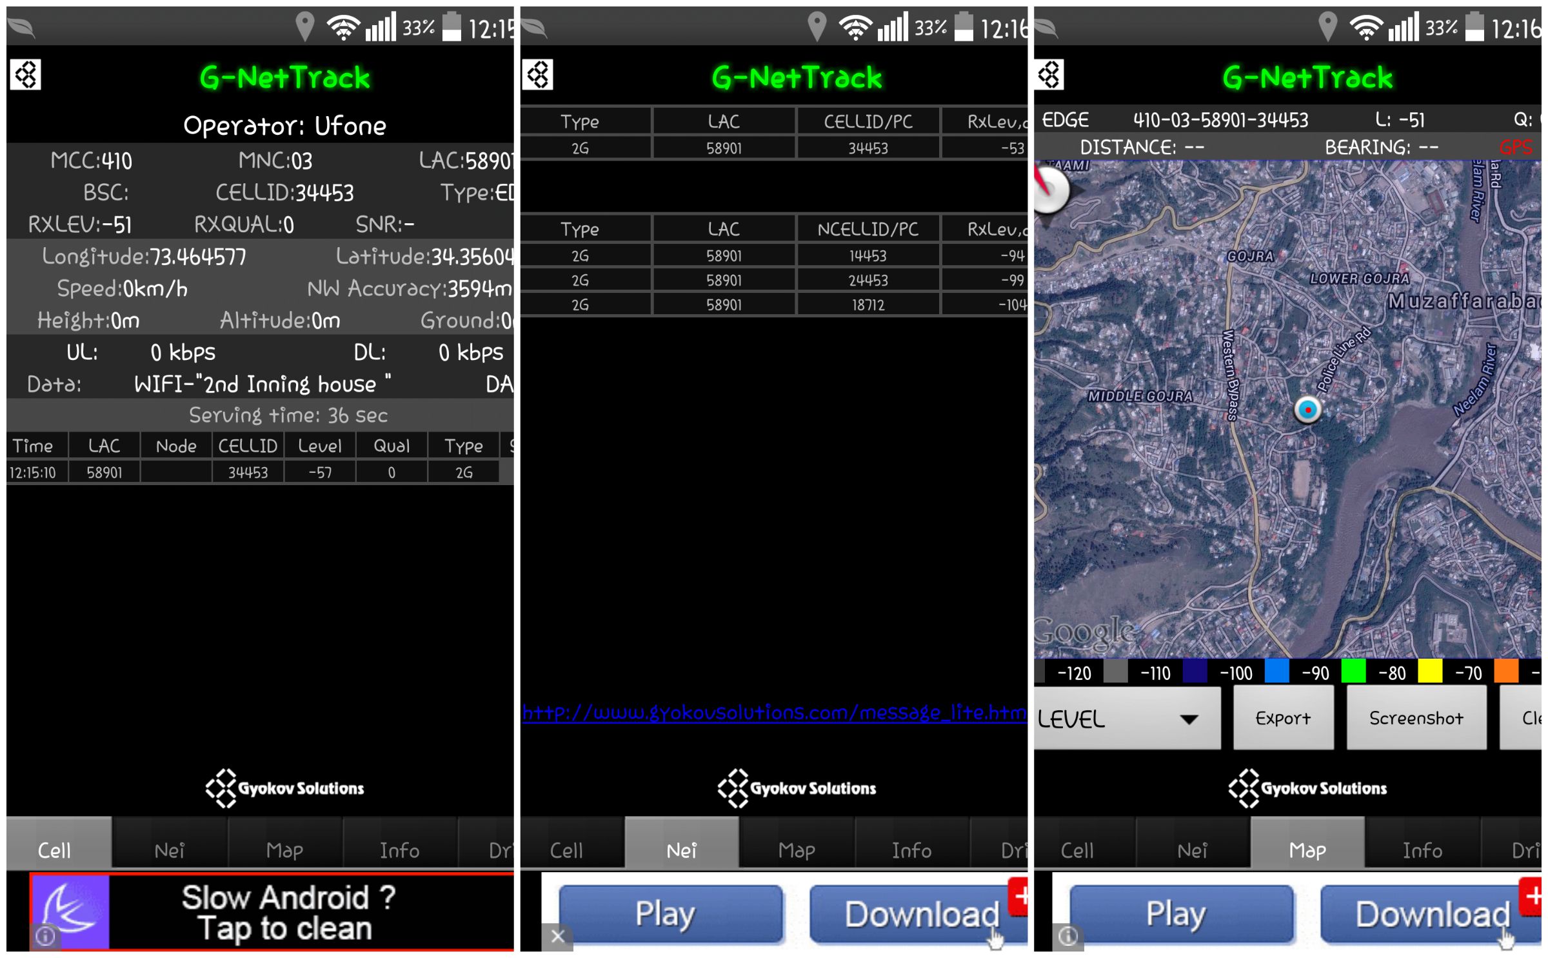Viewport: 1548px width, 958px height.
Task: Tap gray -110 legend color swatch
Action: tap(1116, 672)
